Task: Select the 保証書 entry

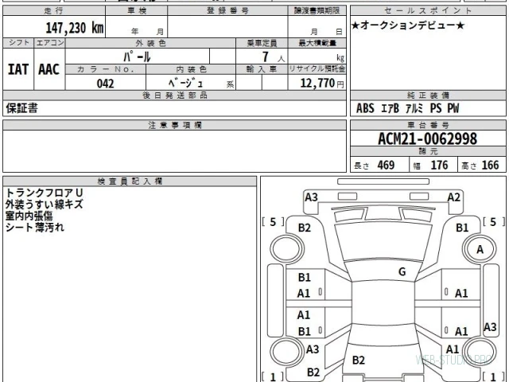Action: [x=21, y=108]
